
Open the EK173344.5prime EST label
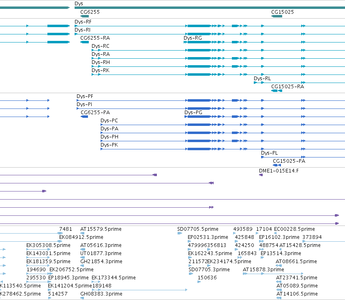[114, 278]
